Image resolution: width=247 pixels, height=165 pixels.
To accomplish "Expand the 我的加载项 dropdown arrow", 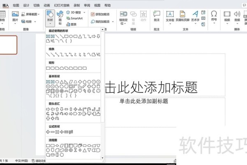I will click(113, 21).
